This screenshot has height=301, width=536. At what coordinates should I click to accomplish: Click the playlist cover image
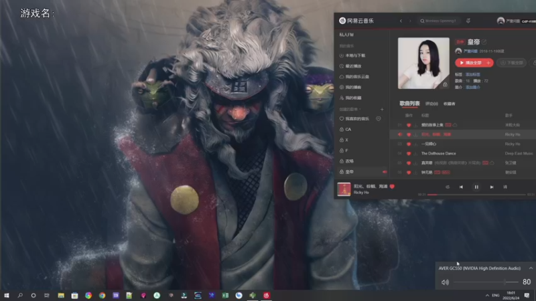tap(423, 63)
